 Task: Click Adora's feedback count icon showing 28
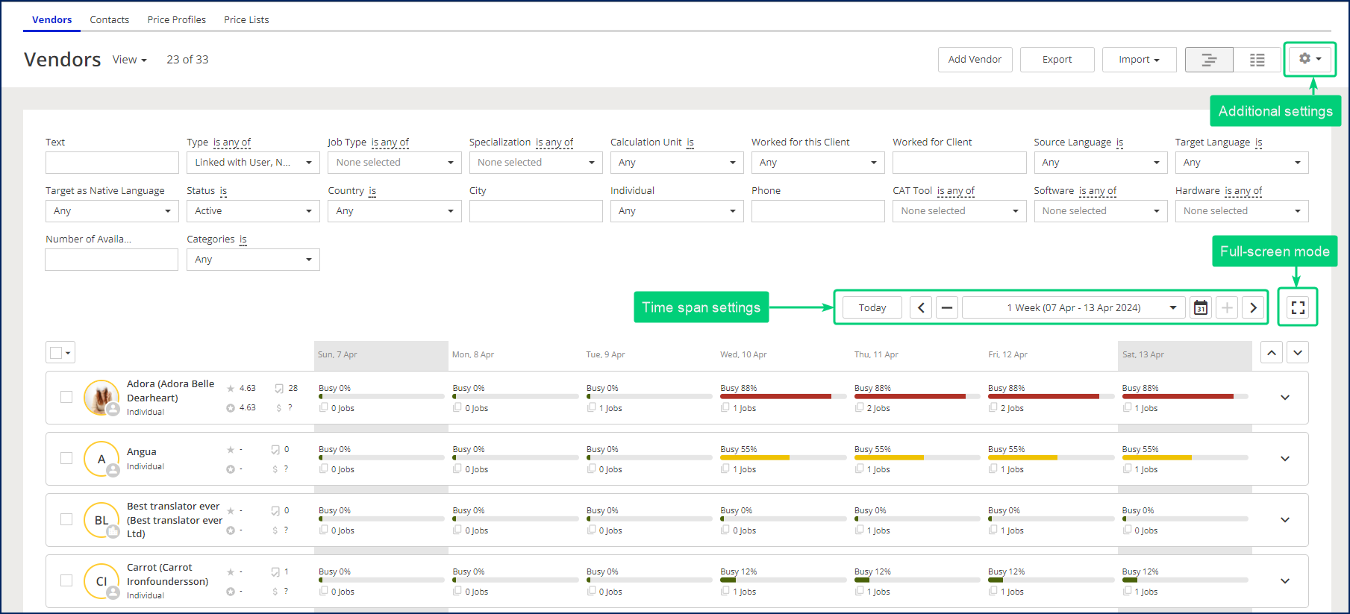278,389
